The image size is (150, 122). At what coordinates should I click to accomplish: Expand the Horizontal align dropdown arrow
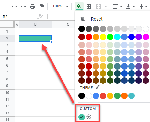tap(121, 7)
